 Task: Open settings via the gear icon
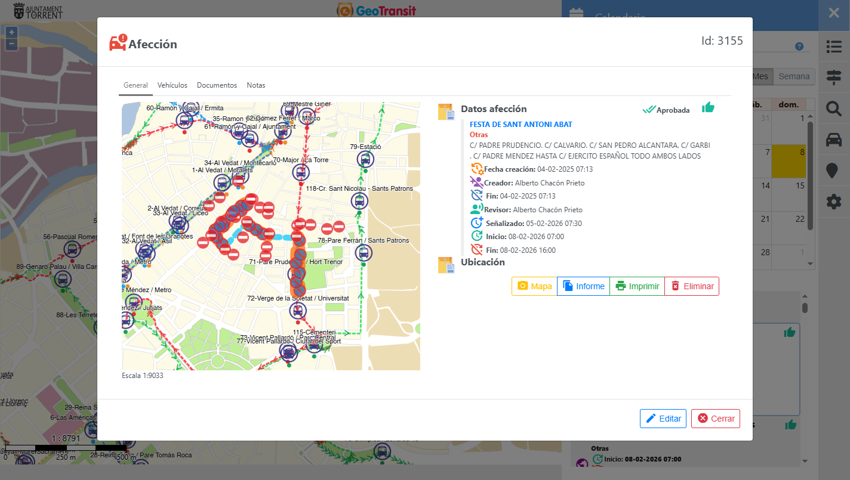point(834,202)
